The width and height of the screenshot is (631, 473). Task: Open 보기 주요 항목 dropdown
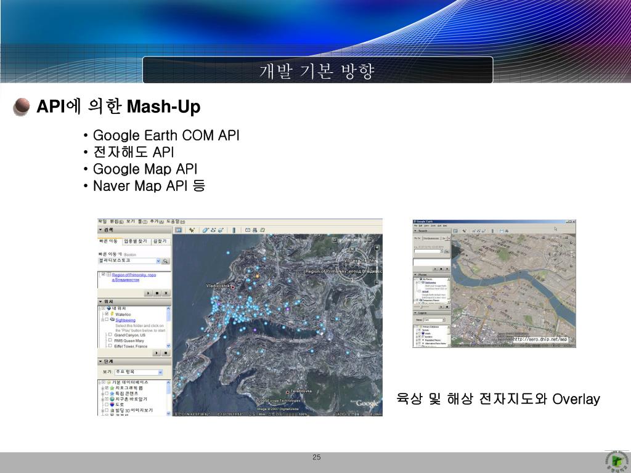pyautogui.click(x=139, y=372)
